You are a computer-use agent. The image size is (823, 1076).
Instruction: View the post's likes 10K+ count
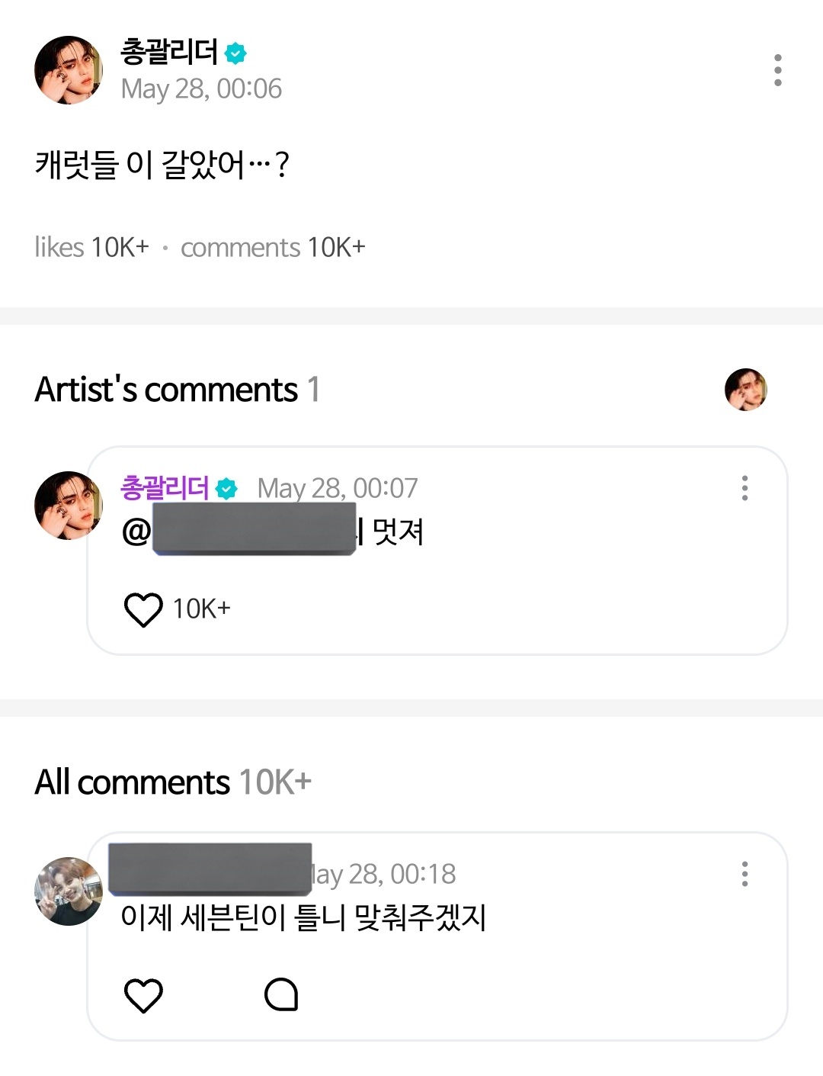click(91, 247)
